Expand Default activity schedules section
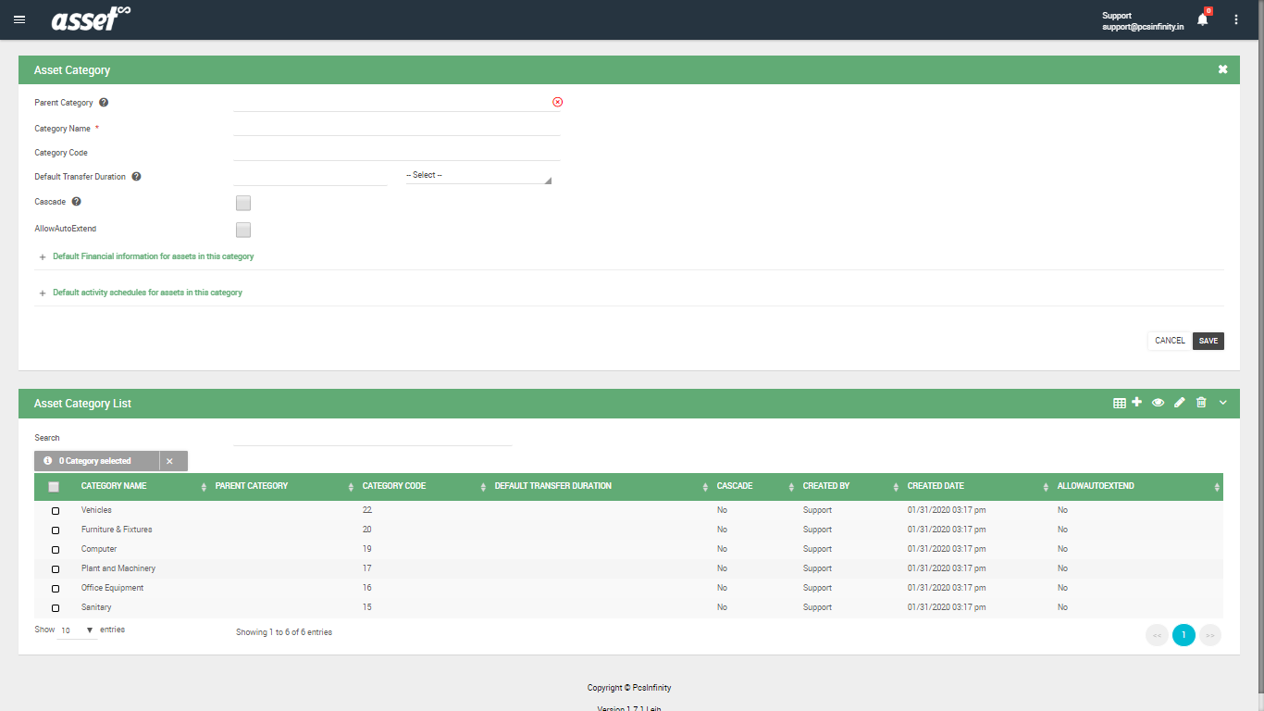Screen dimensions: 1264x711 click(147, 293)
